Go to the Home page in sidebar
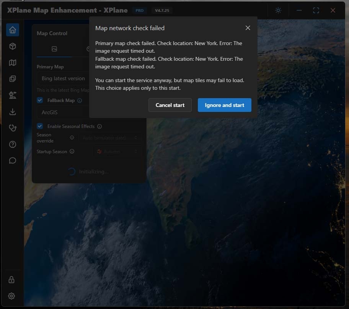Image resolution: width=349 pixels, height=309 pixels. (13, 30)
